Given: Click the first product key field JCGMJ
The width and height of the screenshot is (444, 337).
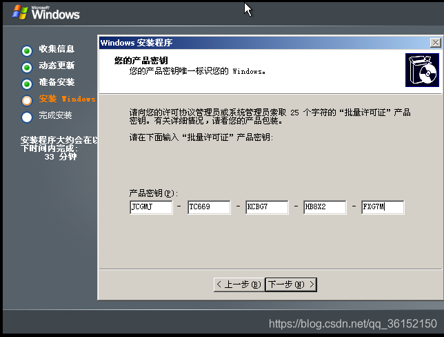Looking at the screenshot, I should 151,207.
